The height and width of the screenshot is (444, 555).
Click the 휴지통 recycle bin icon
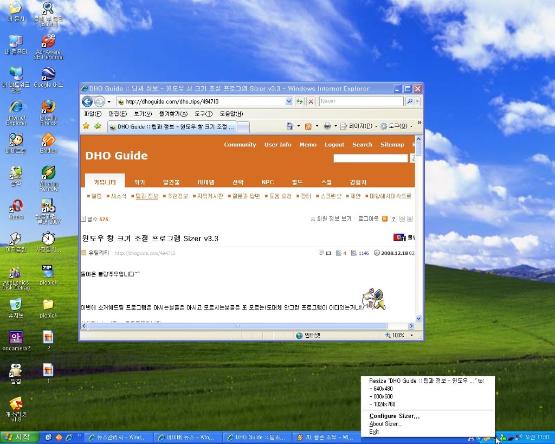pos(16,307)
